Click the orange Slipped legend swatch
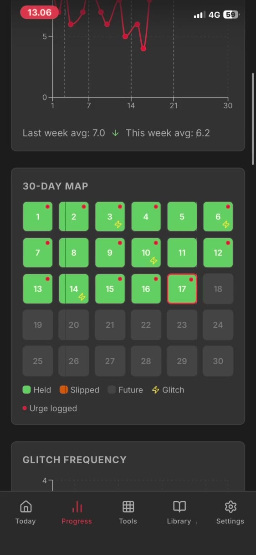 (x=64, y=390)
